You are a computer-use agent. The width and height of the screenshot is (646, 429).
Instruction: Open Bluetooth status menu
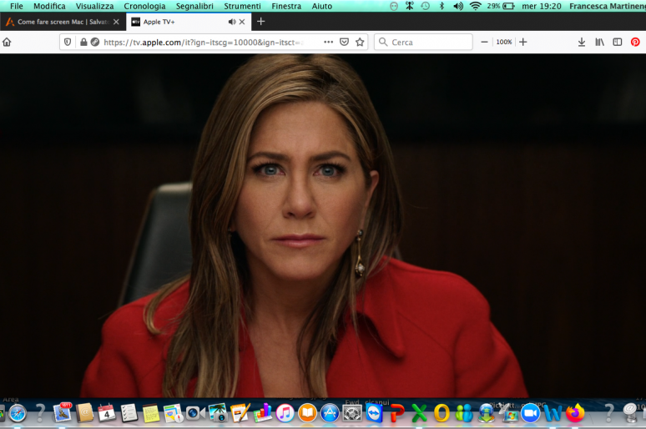click(442, 6)
